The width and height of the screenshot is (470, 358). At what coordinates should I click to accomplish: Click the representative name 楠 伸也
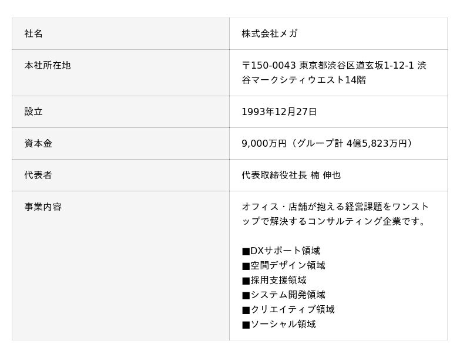click(x=325, y=175)
